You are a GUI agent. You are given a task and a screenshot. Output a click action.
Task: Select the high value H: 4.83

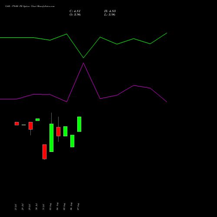click(110, 11)
